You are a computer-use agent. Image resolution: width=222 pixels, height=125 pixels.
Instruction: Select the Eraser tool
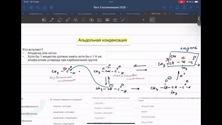60,20
